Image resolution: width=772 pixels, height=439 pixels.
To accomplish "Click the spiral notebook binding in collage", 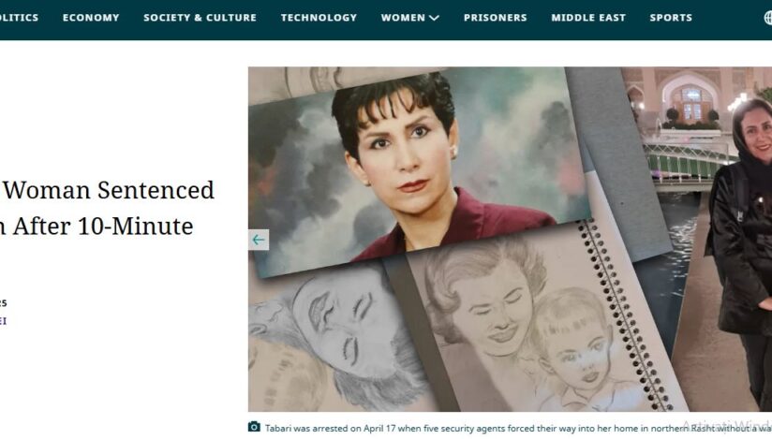I will (x=623, y=315).
